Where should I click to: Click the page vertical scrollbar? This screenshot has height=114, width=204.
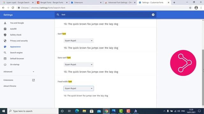pos(203,78)
